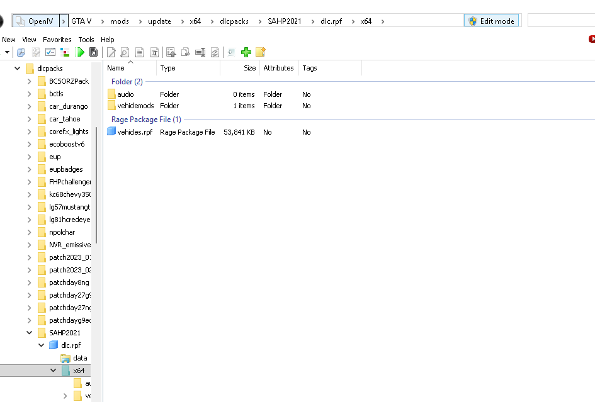This screenshot has height=402, width=595.
Task: Collapse the x64 tree node
Action: click(x=53, y=371)
